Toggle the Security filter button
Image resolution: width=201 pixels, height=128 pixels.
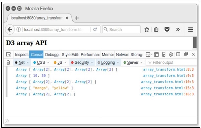[x=80, y=62]
